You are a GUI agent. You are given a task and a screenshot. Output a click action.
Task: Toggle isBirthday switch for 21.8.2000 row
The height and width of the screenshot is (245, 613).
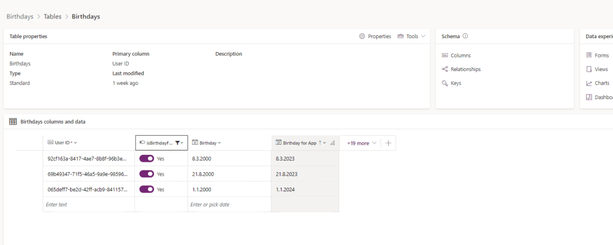[x=147, y=174]
